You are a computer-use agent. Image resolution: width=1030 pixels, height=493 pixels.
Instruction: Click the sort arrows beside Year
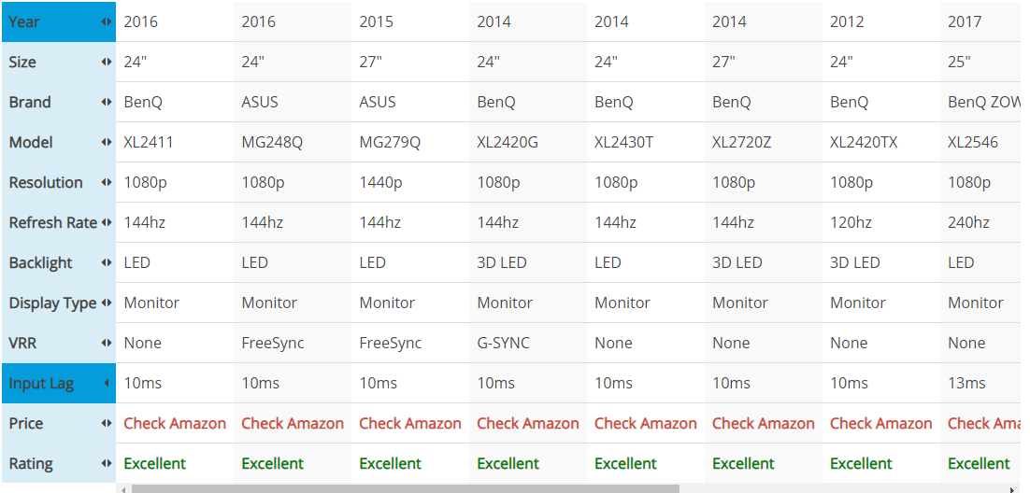[107, 21]
